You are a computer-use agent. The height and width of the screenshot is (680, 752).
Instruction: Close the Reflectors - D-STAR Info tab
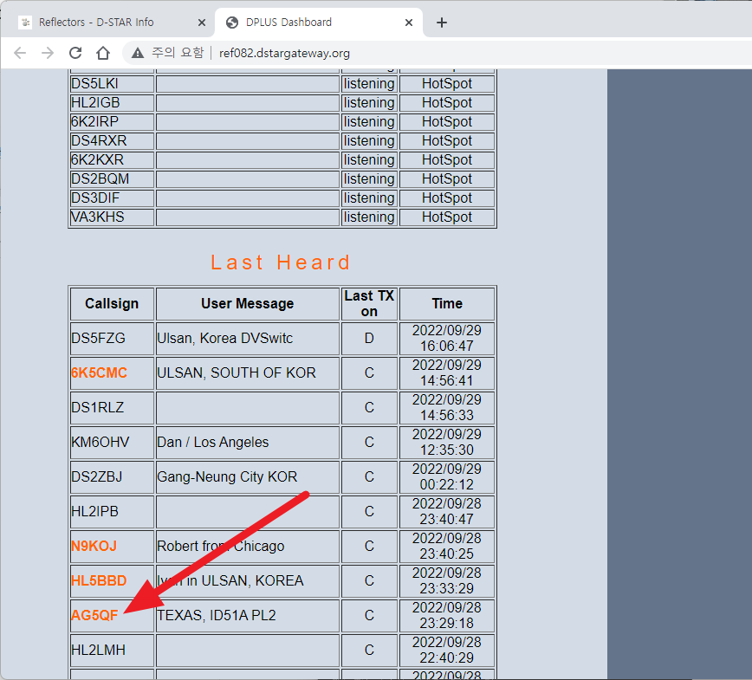(x=202, y=23)
